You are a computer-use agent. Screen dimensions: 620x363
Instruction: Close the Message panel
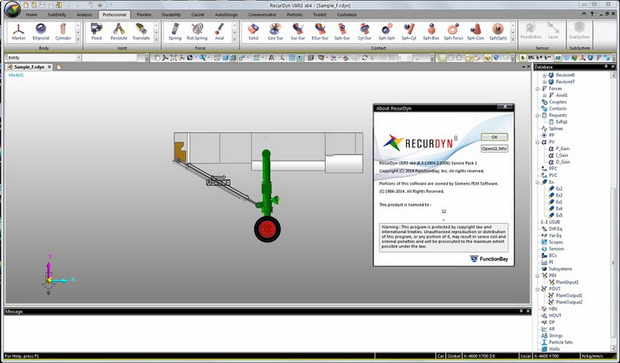coord(528,312)
